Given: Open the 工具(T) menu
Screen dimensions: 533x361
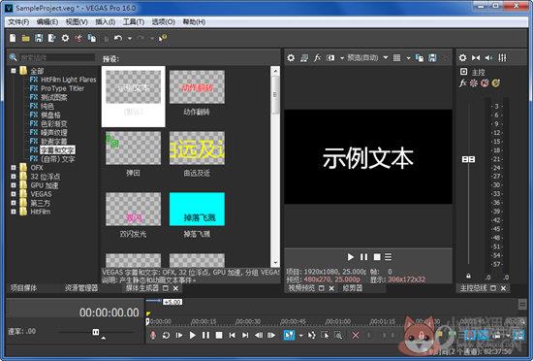Looking at the screenshot, I should click(x=134, y=22).
